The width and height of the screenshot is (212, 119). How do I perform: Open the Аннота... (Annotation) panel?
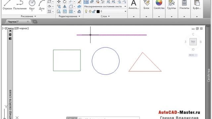[133, 5]
